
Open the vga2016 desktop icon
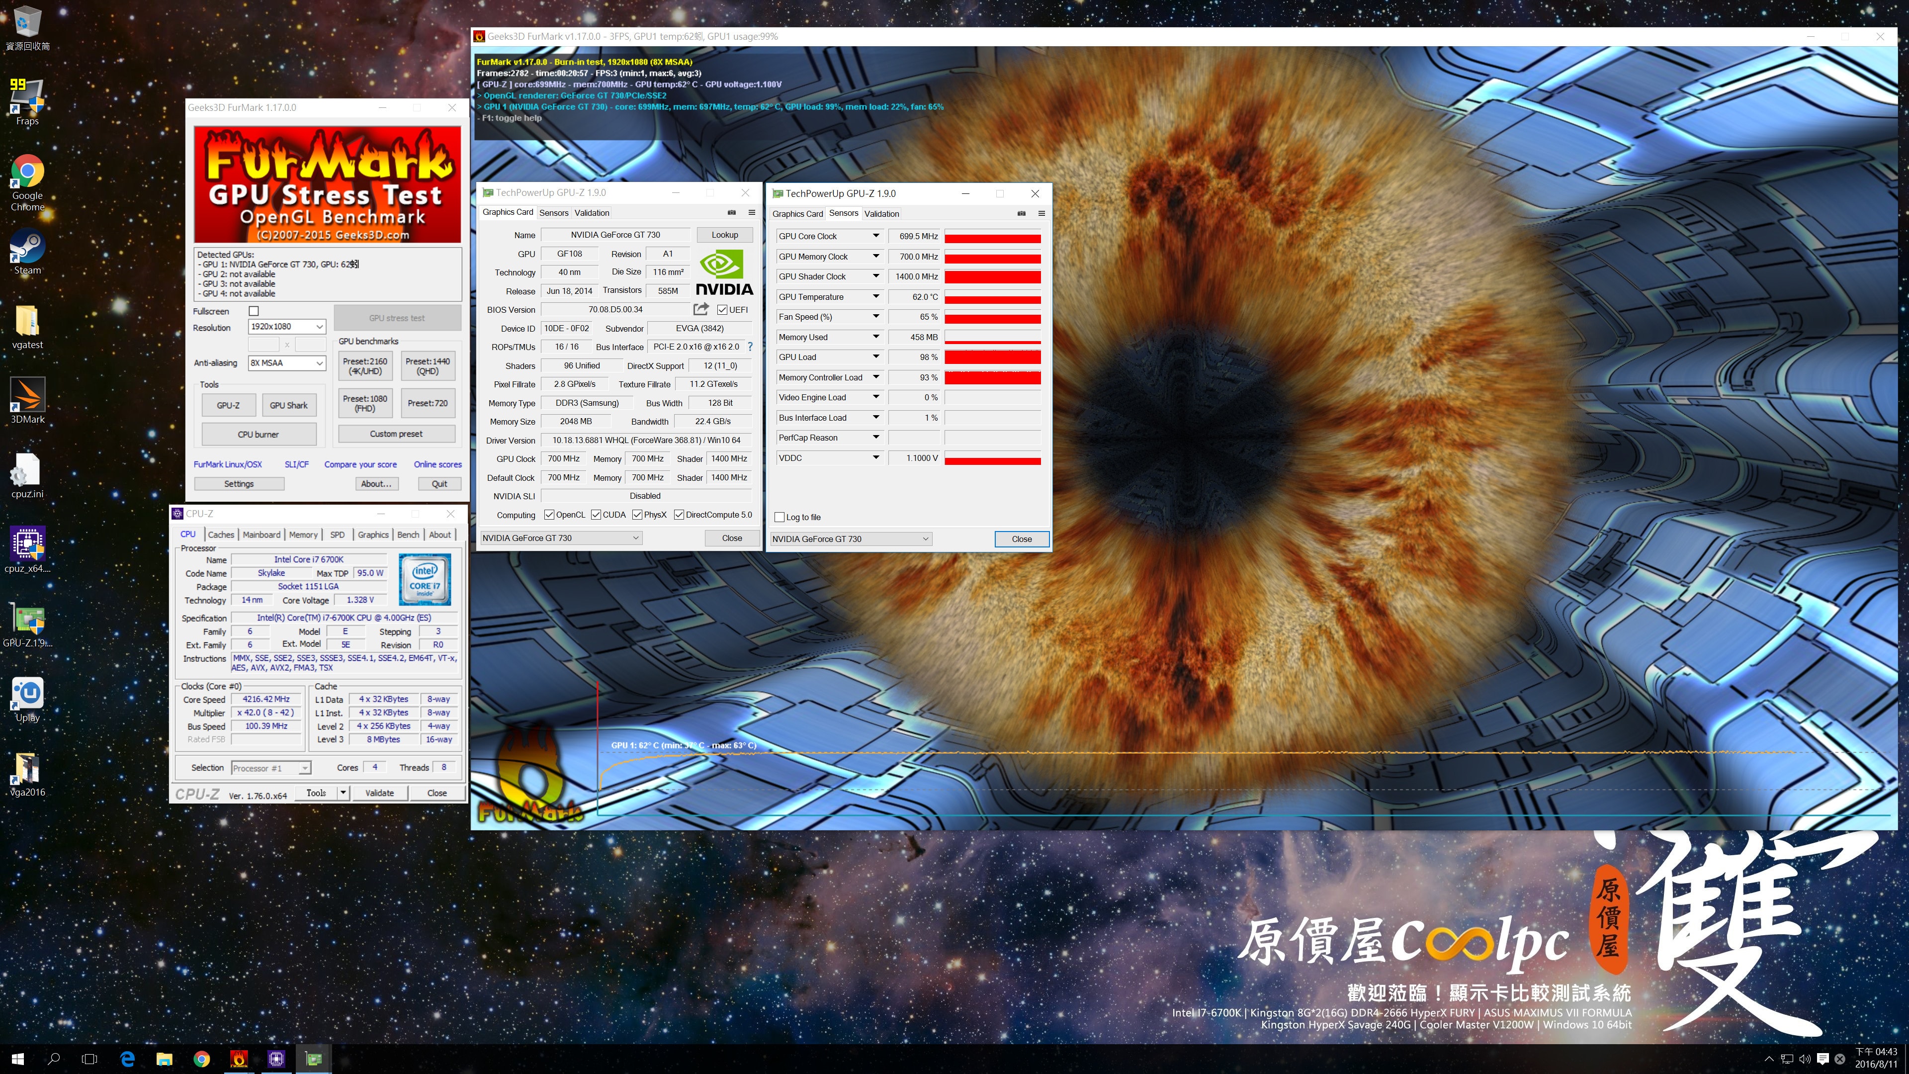[27, 774]
